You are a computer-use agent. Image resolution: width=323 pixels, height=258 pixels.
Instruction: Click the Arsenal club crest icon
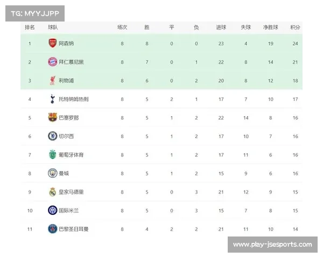[52, 44]
